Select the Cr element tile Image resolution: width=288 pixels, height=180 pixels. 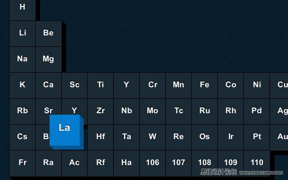(153, 85)
